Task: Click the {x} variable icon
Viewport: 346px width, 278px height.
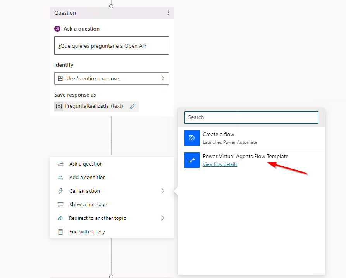Action: tap(59, 106)
